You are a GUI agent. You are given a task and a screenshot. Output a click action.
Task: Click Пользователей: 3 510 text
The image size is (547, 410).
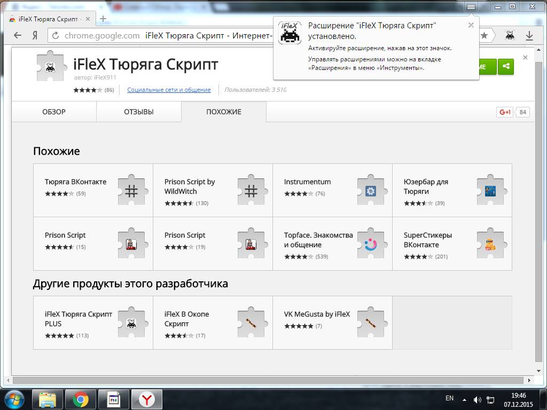coord(255,90)
